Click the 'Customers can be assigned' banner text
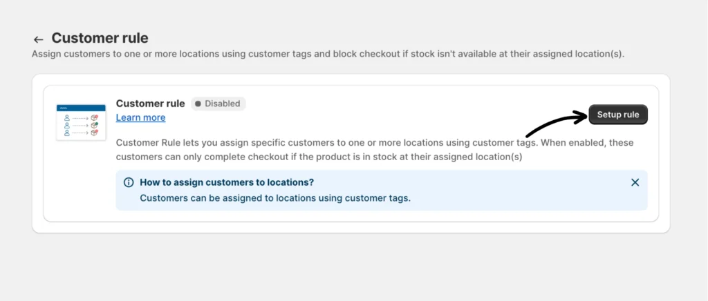The width and height of the screenshot is (708, 301). [x=275, y=197]
